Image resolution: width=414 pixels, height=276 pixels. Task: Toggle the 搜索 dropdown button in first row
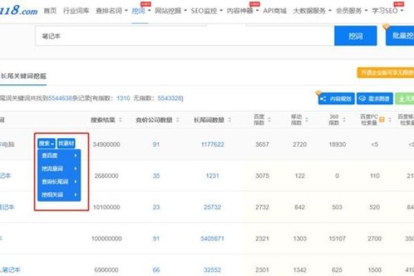(46, 144)
